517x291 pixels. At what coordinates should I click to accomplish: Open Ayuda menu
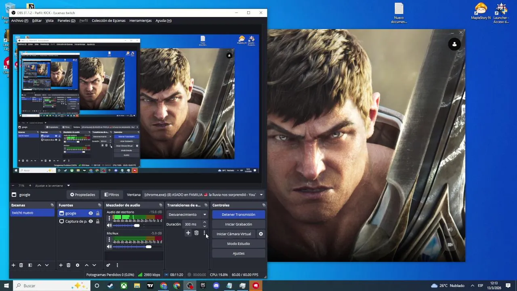click(x=163, y=21)
